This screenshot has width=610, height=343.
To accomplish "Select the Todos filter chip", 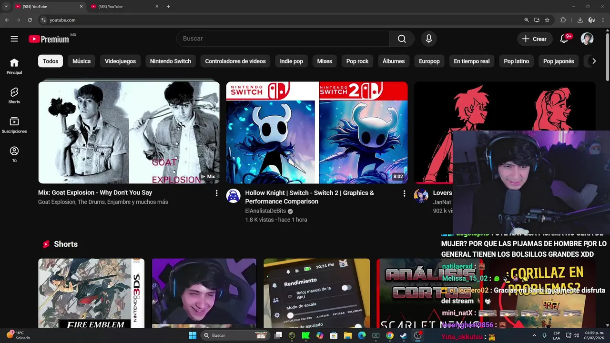I will point(51,61).
